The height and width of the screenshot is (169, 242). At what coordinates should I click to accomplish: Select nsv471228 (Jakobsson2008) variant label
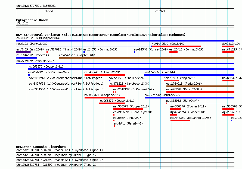[x=129, y=84]
